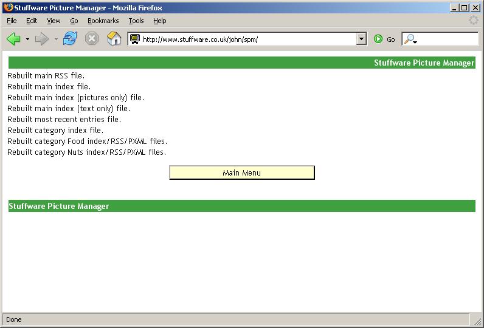The height and width of the screenshot is (328, 484).
Task: Click the bottom Stuffware Picture Manager footer text
Action: click(x=58, y=206)
